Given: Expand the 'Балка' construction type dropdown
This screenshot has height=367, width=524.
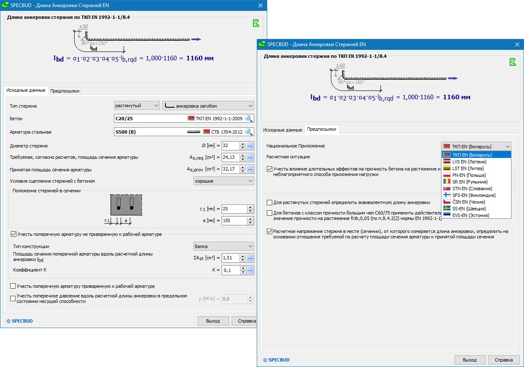Looking at the screenshot, I should pyautogui.click(x=224, y=246).
